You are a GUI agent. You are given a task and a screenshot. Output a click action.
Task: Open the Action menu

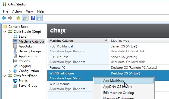coord(17,11)
